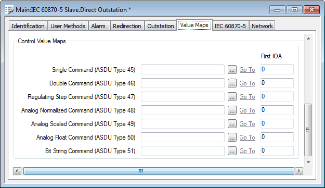Open browse ellipsis for Analog Normalized Command
The image size is (325, 188).
(x=232, y=110)
